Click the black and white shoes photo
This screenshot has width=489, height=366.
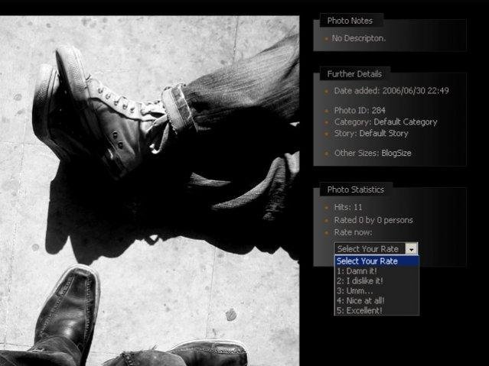click(x=150, y=191)
